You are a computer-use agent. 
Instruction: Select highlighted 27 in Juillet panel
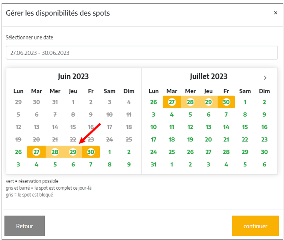(172, 102)
